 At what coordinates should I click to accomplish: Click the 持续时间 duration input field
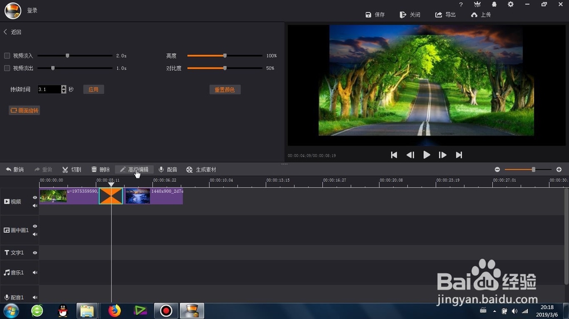[x=50, y=90]
